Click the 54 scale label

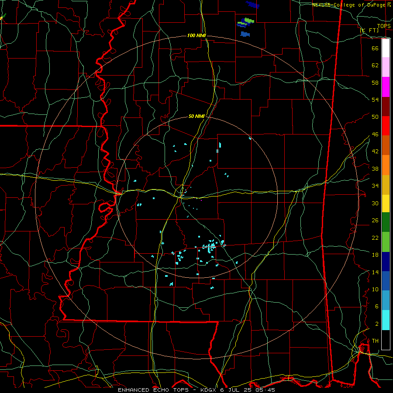click(x=375, y=100)
